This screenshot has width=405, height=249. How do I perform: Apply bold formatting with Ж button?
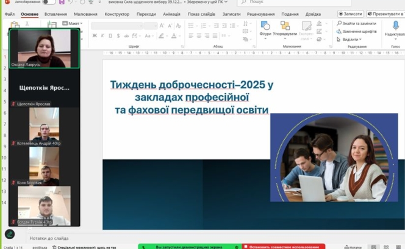point(95,36)
